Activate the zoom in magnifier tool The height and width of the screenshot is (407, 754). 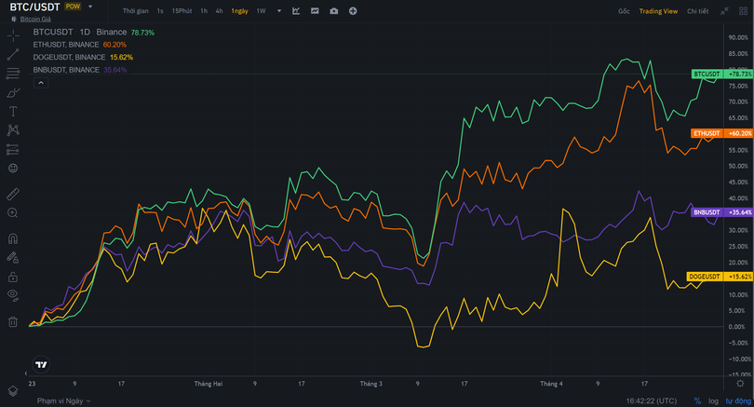(13, 213)
